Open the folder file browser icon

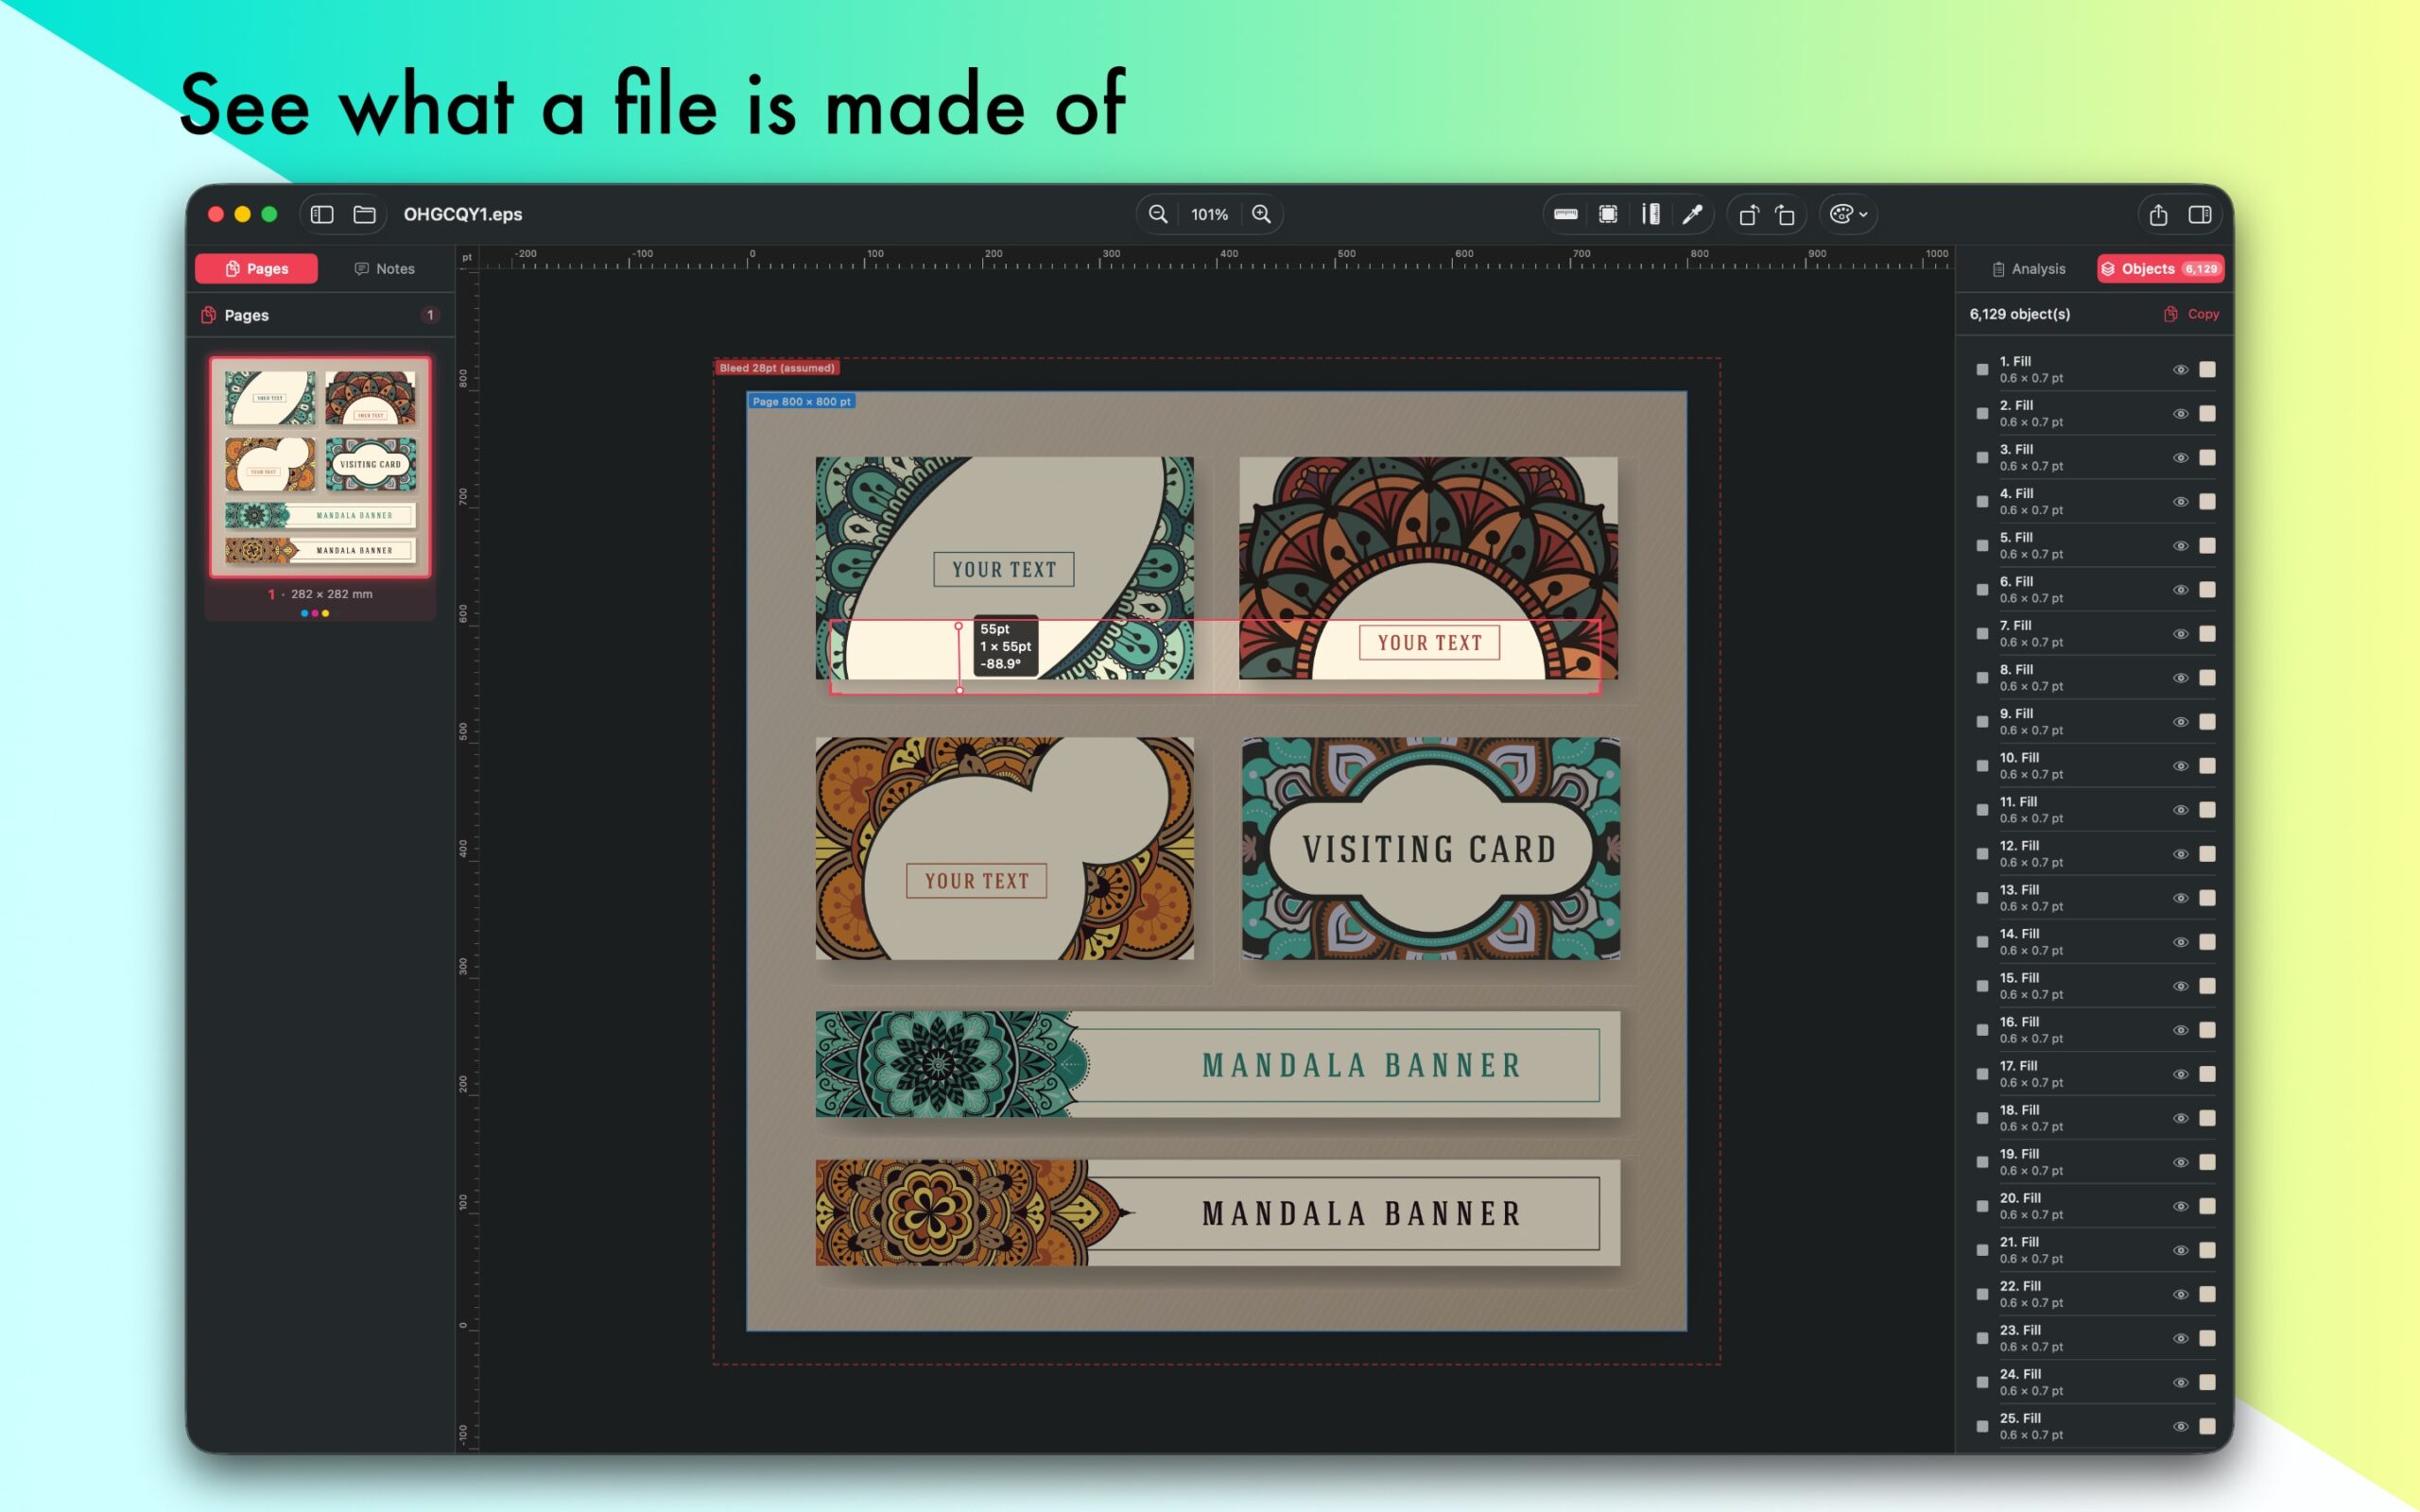pyautogui.click(x=365, y=214)
